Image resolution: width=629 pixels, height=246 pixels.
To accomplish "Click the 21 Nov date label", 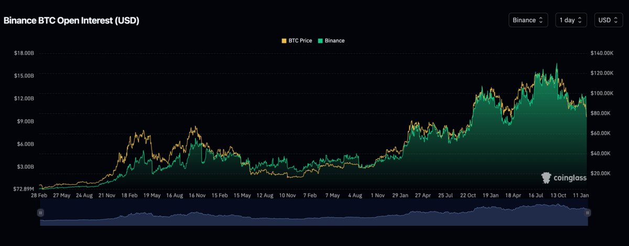I will pos(107,195).
